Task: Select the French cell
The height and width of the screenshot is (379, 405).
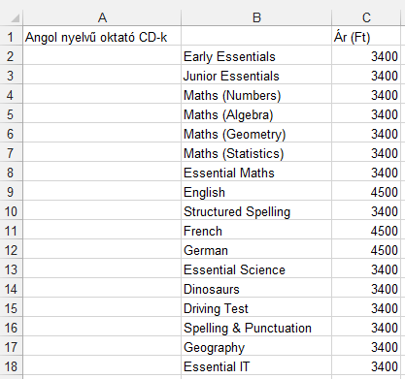Action: (x=256, y=231)
